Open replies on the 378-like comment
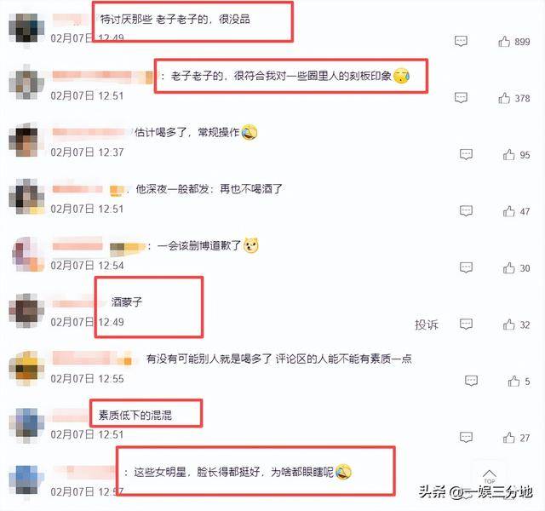 (461, 98)
